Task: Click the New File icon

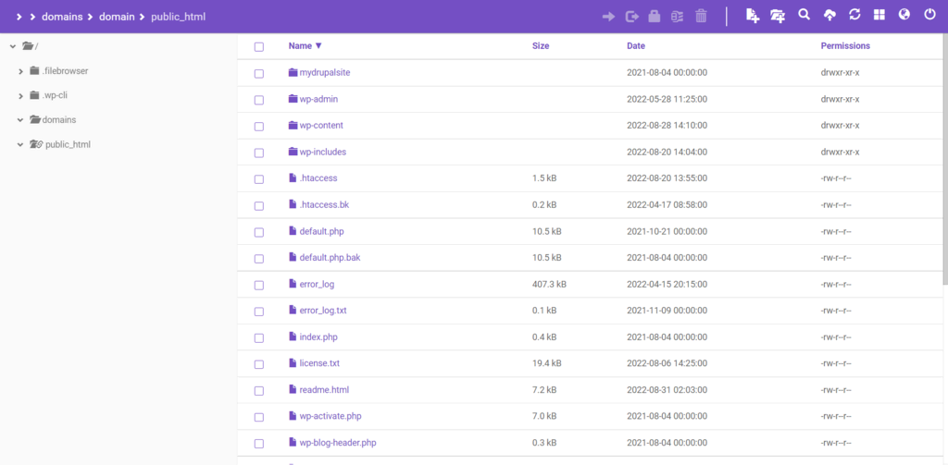Action: click(x=753, y=16)
